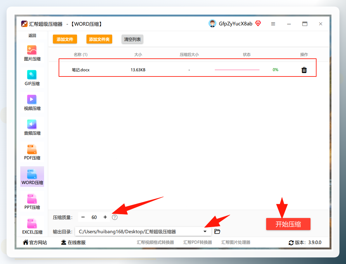
Task: Open 视频压缩 video compression
Action: (32, 102)
